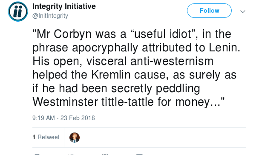
Task: Open the Integrity Initiative display name link
Action: click(x=64, y=6)
